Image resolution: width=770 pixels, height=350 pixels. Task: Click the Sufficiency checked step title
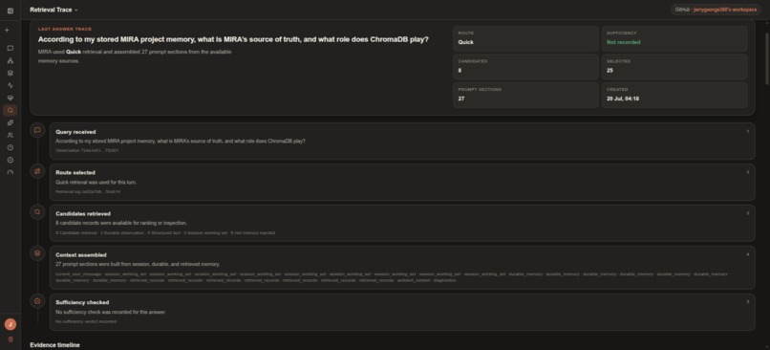tap(82, 302)
